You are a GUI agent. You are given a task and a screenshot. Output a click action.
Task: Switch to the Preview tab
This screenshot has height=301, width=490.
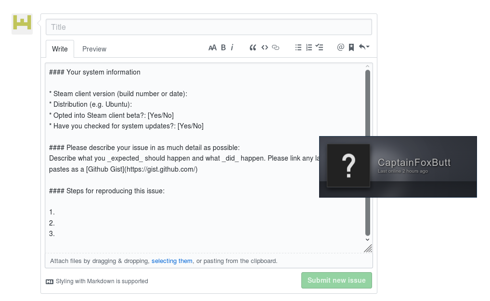pyautogui.click(x=94, y=49)
